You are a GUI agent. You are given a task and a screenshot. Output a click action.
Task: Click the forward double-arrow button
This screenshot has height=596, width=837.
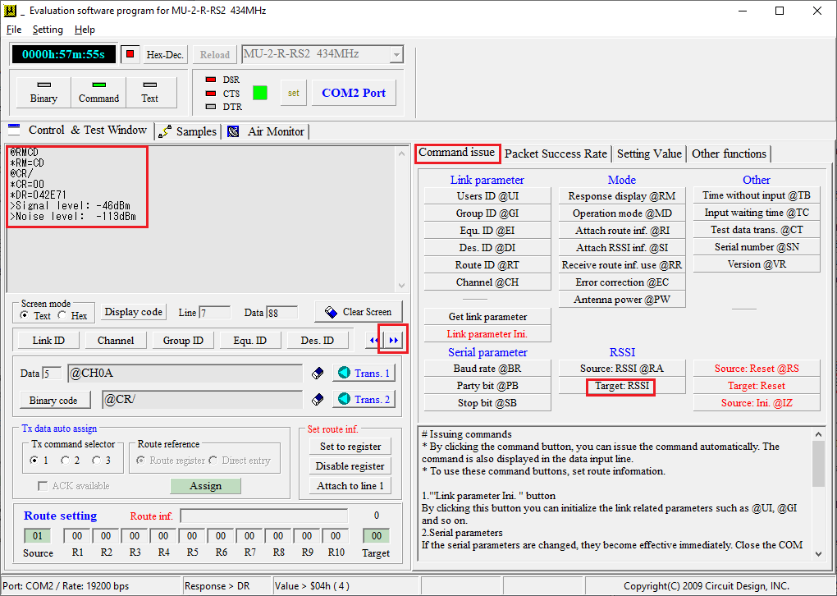393,340
